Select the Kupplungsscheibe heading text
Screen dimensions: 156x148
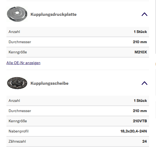(x=50, y=83)
